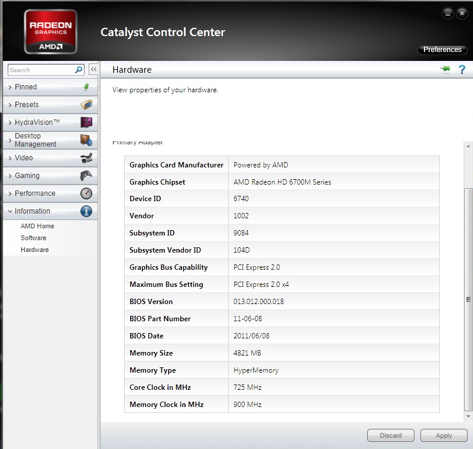Click the Subsystem Vendor ID value 104D
Viewport: 473px width, 449px height.
click(241, 250)
